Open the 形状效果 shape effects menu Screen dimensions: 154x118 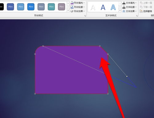click(78, 11)
